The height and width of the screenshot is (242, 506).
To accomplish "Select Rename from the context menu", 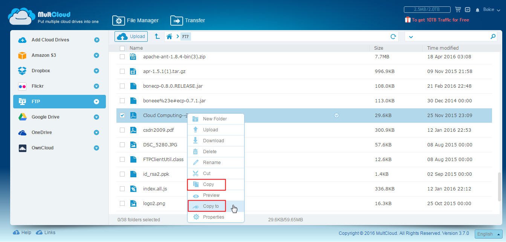I will click(x=211, y=163).
